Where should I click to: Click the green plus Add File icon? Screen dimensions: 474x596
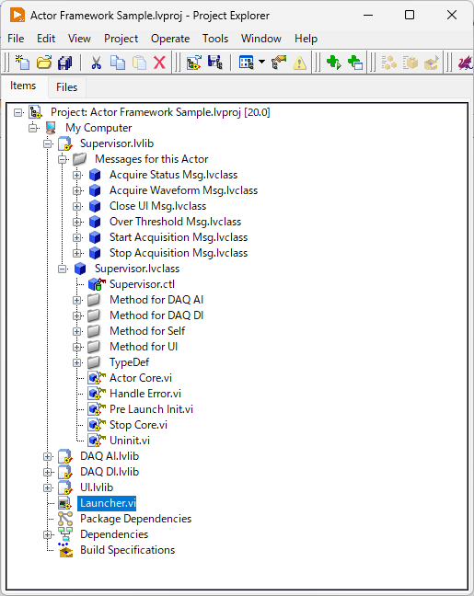tap(333, 63)
